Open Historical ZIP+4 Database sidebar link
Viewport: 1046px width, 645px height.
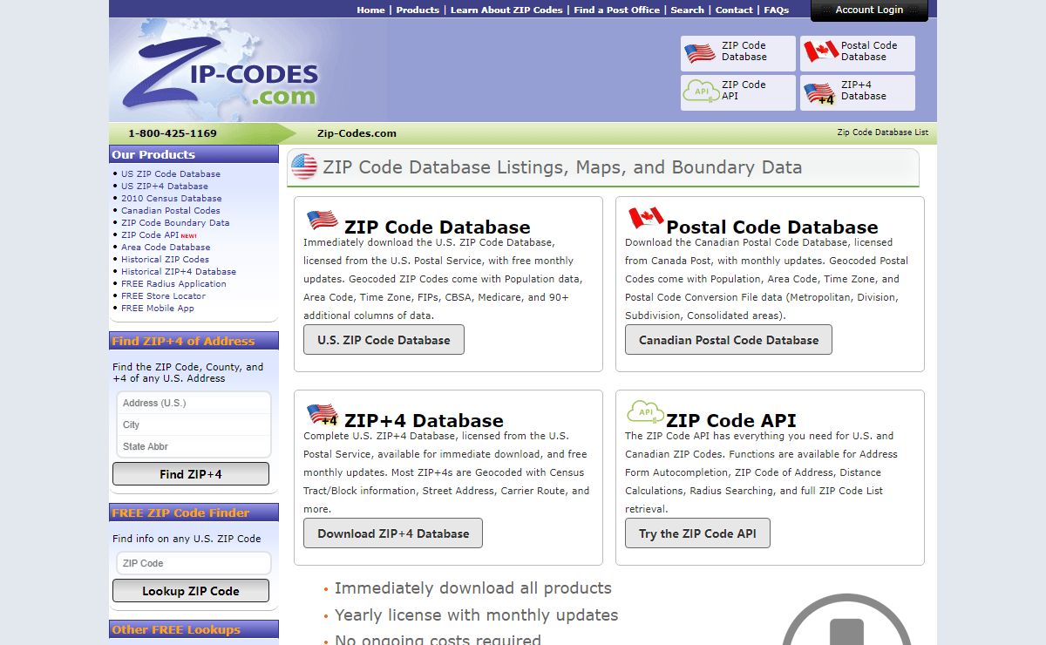click(x=179, y=271)
